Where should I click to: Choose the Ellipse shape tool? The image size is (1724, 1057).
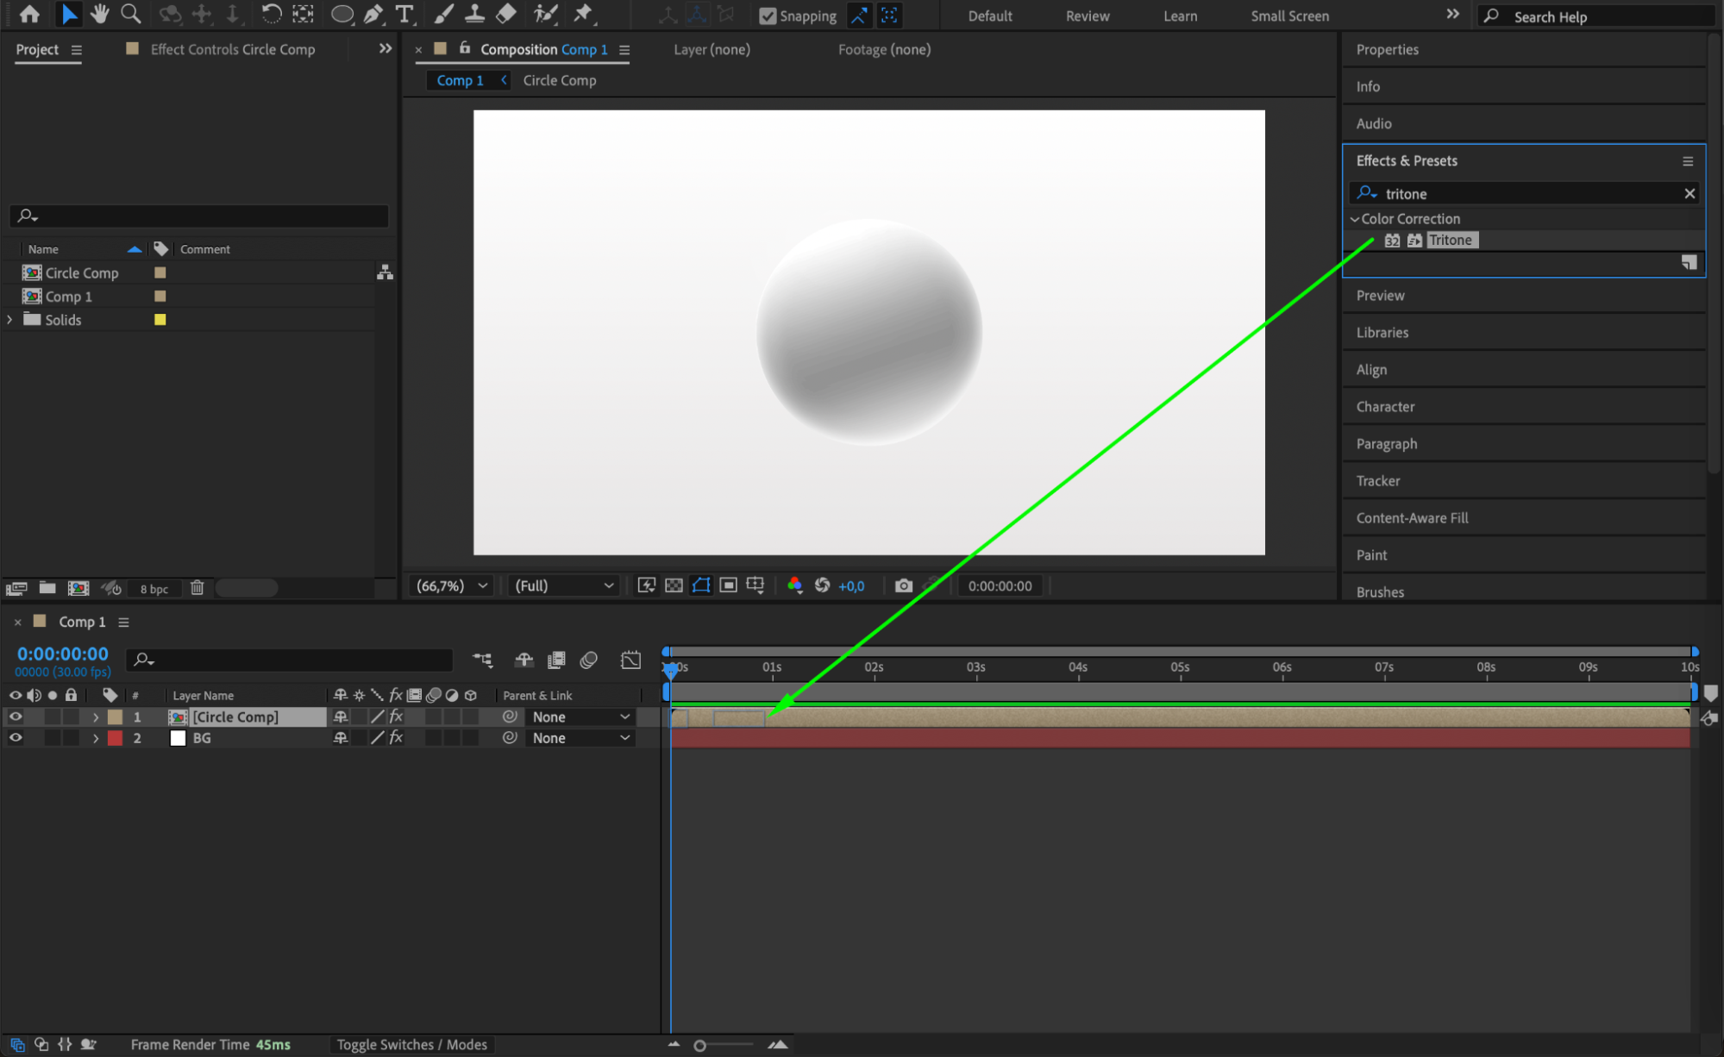(342, 14)
